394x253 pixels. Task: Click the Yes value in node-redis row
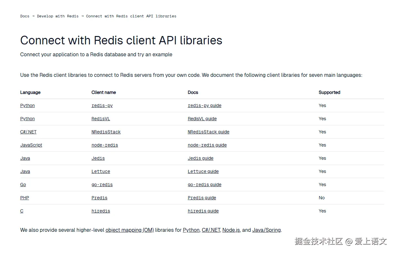(322, 145)
